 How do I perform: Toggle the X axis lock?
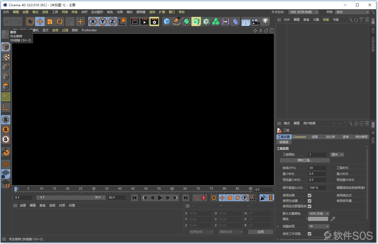tap(93, 21)
